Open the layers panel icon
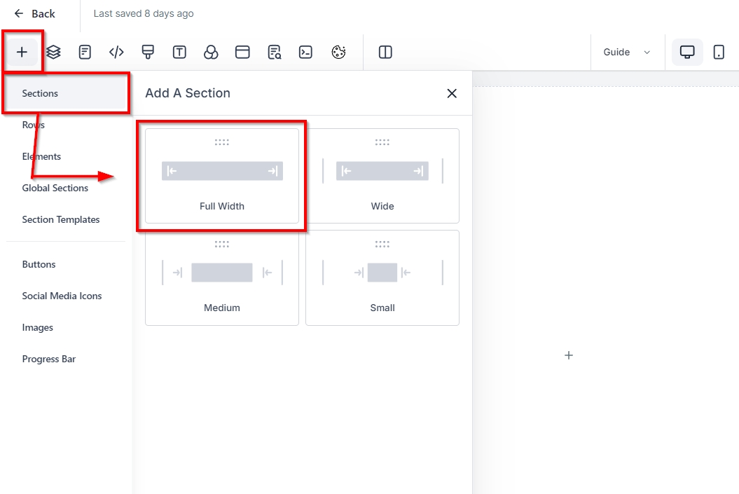 [x=53, y=52]
